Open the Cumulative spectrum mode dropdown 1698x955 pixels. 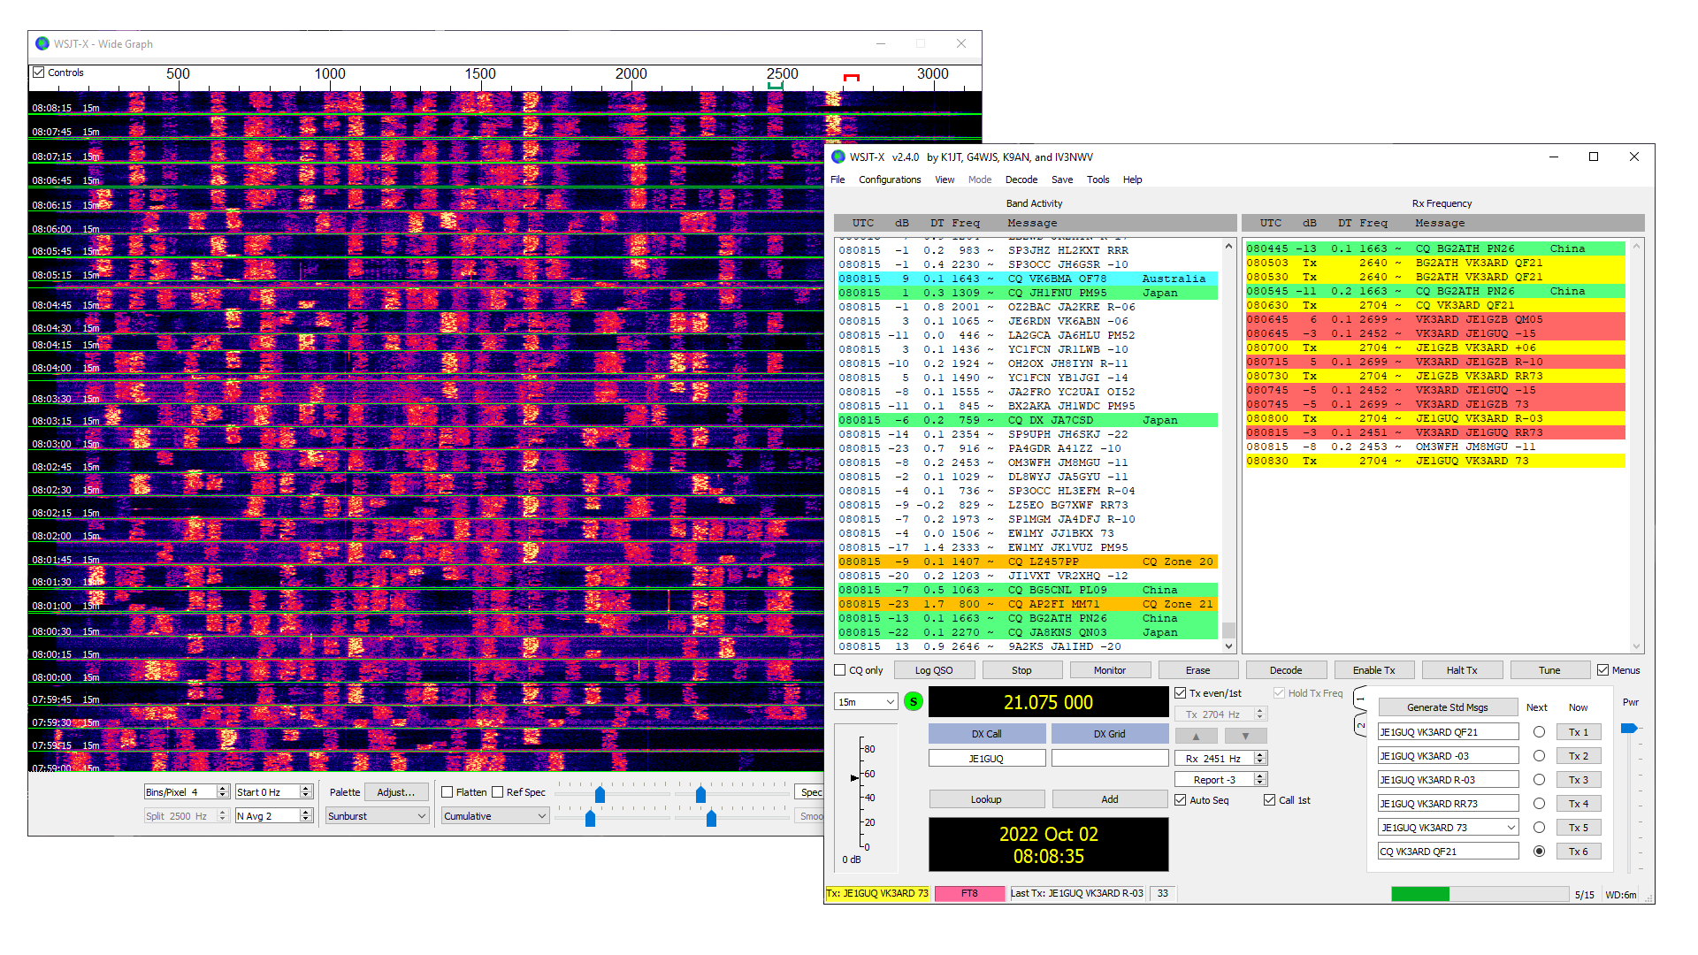point(494,816)
